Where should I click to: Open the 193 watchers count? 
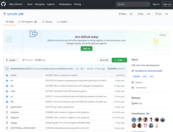131,14
